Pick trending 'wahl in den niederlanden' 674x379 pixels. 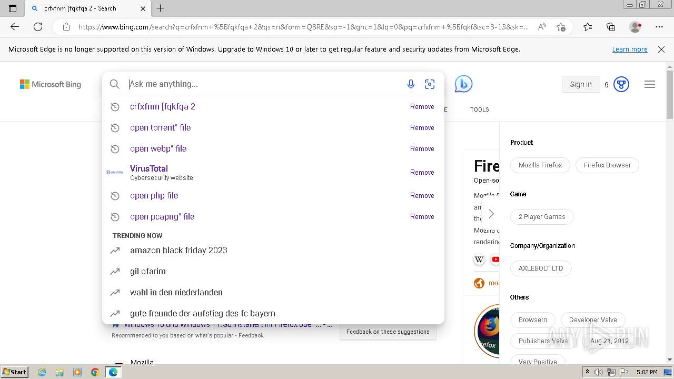[x=273, y=293]
